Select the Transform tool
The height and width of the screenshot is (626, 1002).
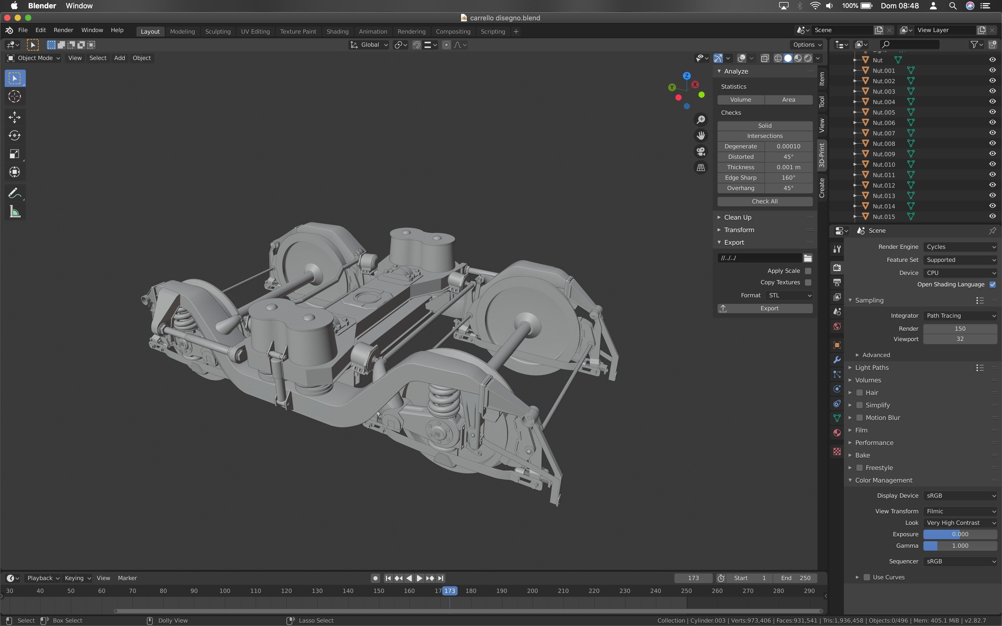point(15,172)
